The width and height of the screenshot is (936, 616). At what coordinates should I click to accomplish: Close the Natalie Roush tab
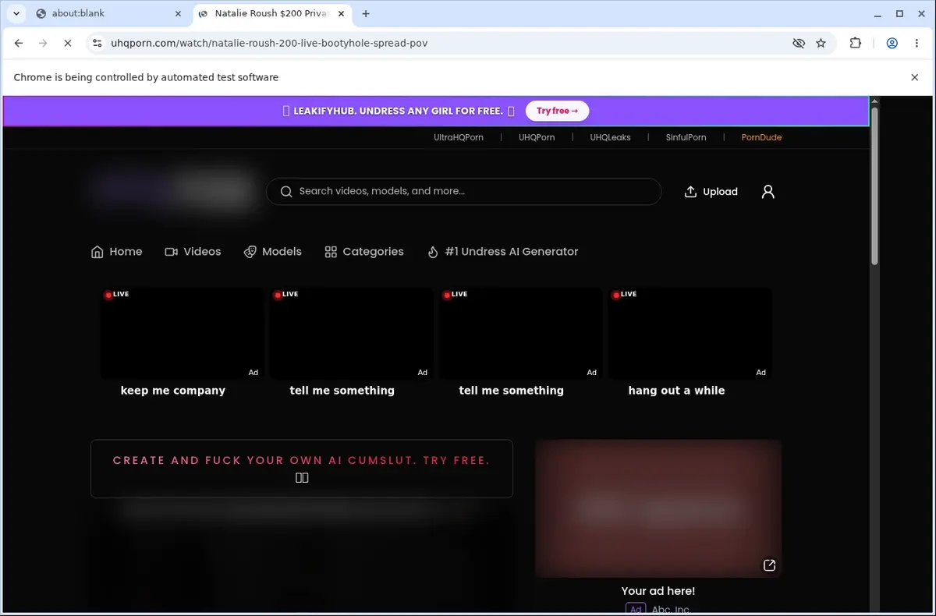[x=342, y=13]
